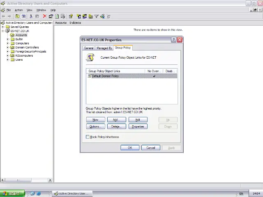Click the first quick launch icon beside start

pos(32,193)
